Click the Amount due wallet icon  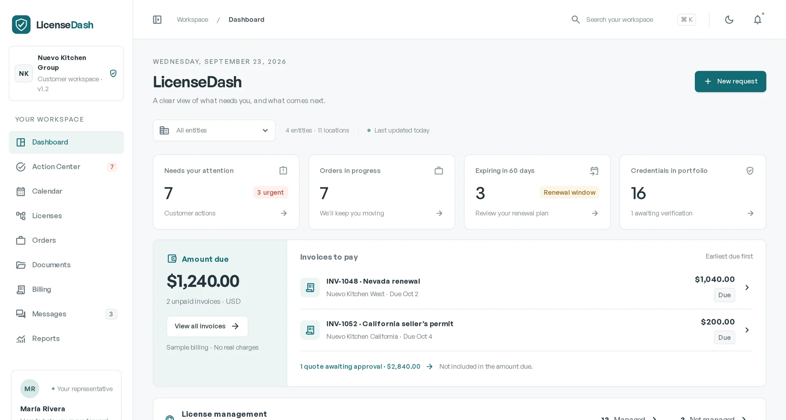pos(172,259)
